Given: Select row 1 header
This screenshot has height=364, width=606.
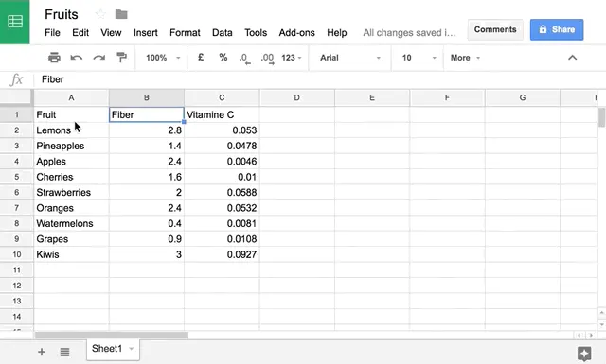Looking at the screenshot, I should [x=17, y=114].
